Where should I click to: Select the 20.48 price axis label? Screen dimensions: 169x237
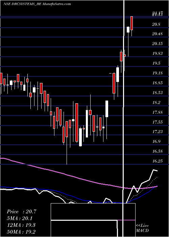pos(158,34)
